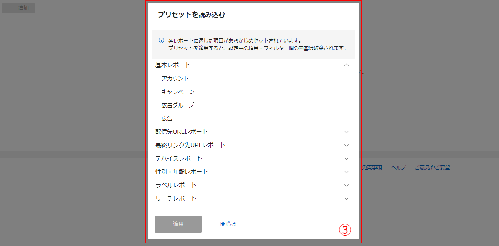Expand the 最終リンク先URLレポート chevron
This screenshot has width=499, height=246.
(x=347, y=145)
